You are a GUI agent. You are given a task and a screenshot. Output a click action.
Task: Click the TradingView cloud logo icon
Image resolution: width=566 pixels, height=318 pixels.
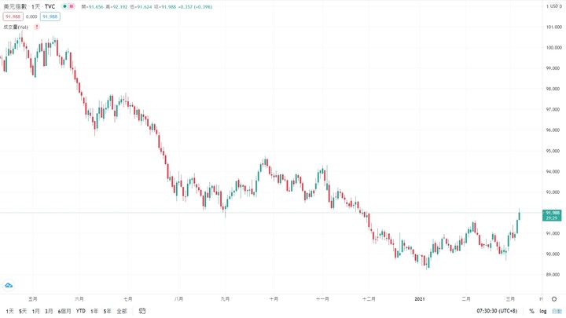[9, 284]
